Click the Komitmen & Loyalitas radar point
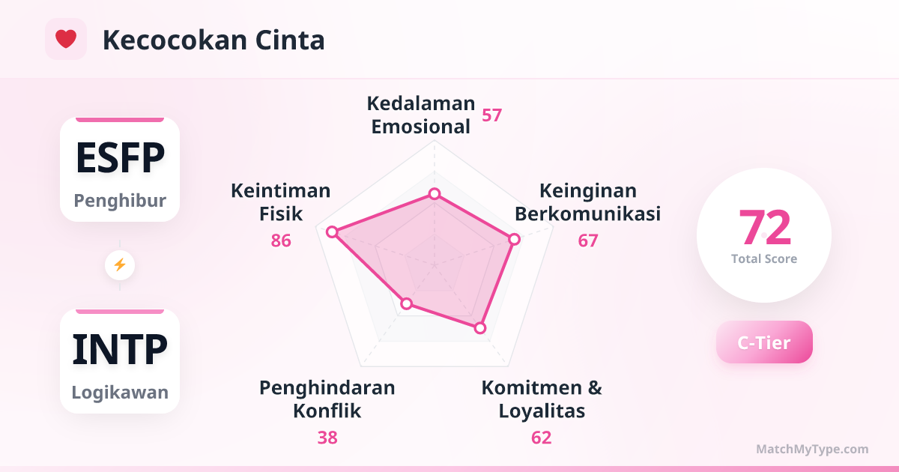Screen dimensions: 899x472 (x=480, y=327)
